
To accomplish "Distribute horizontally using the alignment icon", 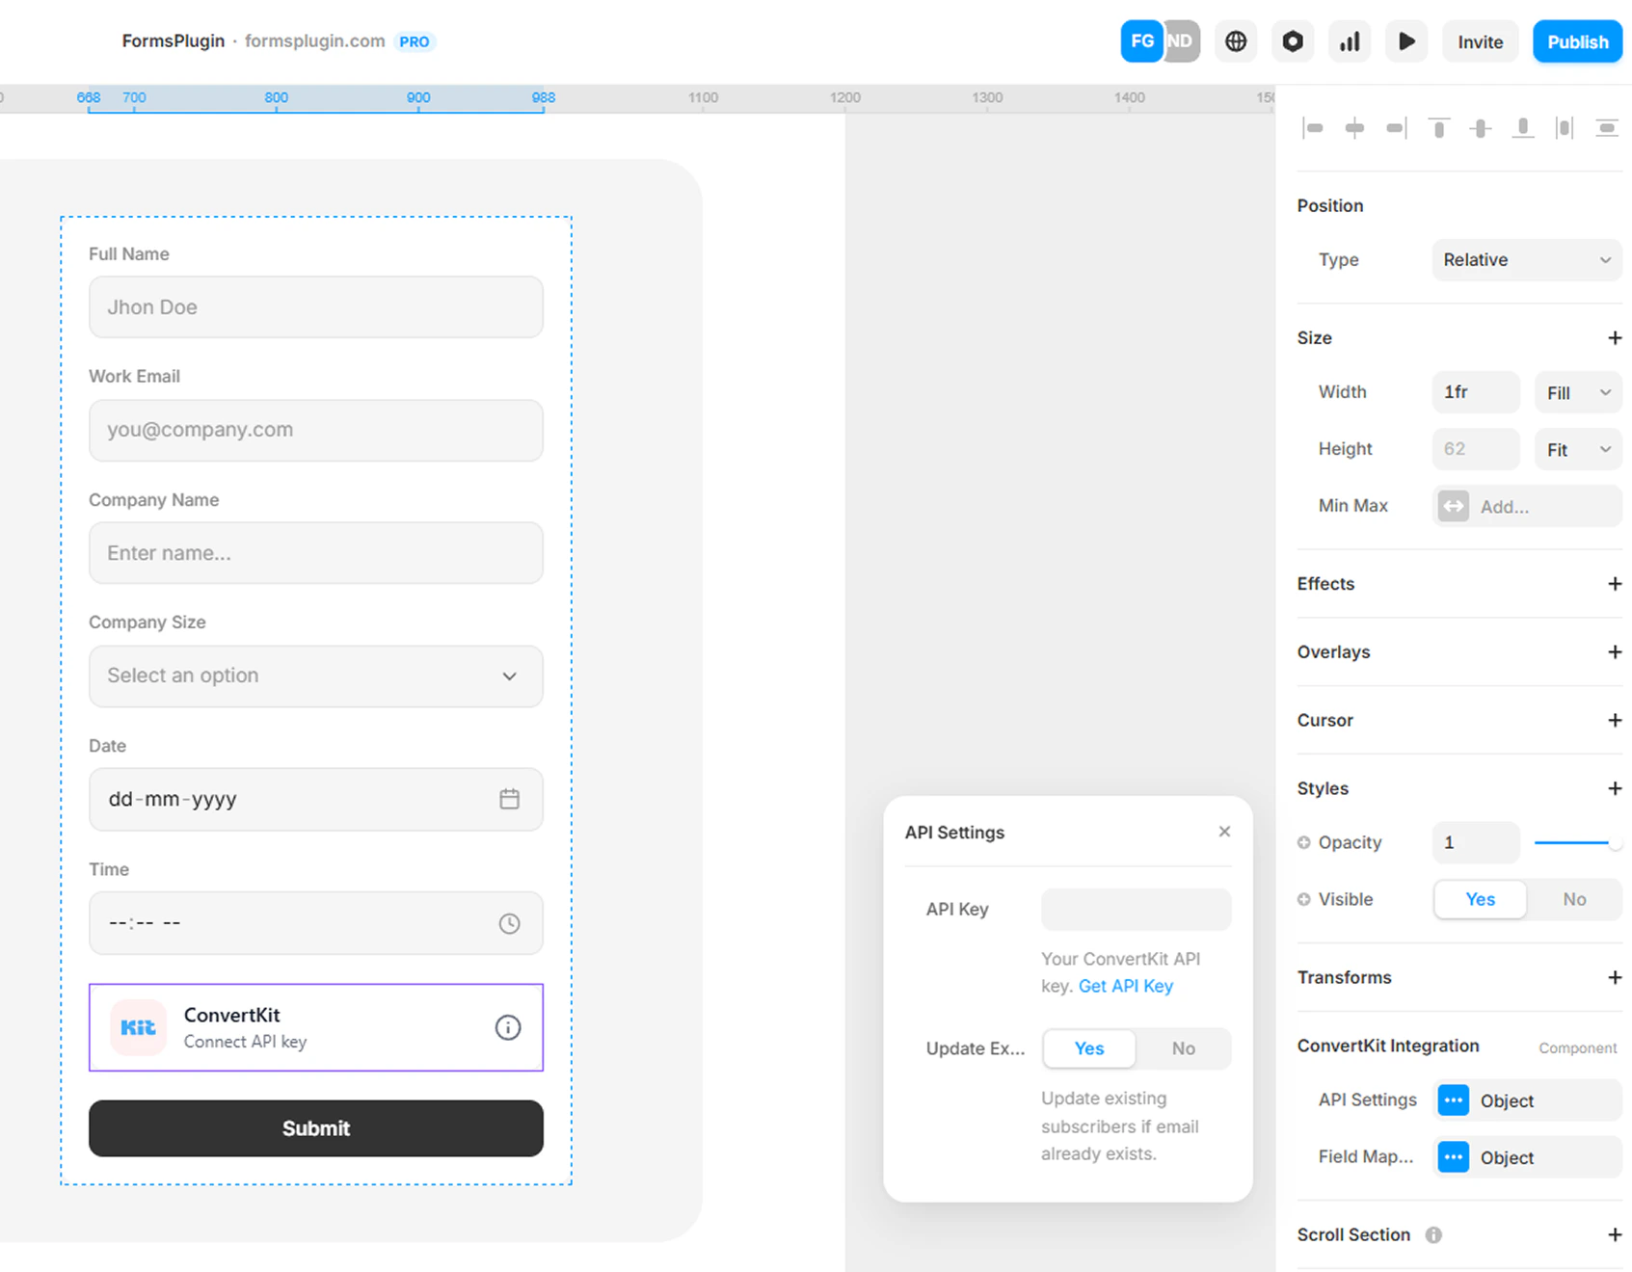I will (x=1565, y=127).
